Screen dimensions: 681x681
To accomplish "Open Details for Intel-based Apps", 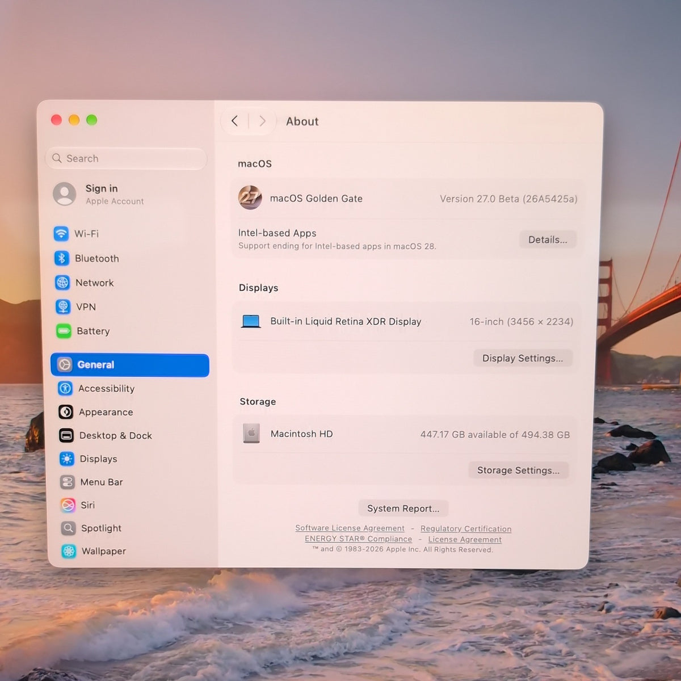I will (x=548, y=239).
